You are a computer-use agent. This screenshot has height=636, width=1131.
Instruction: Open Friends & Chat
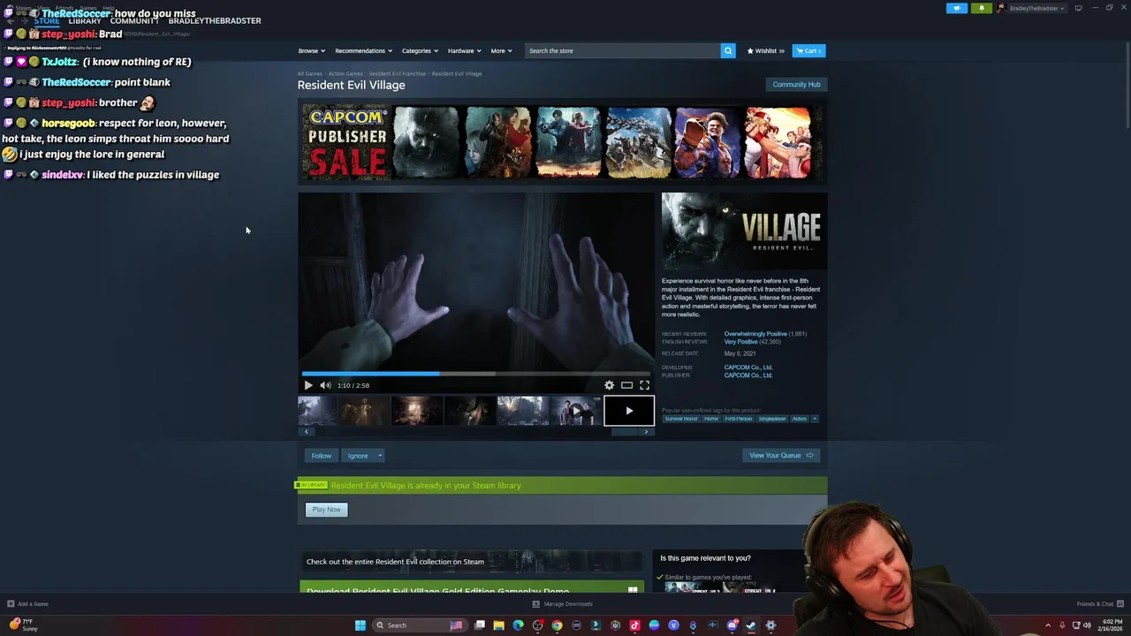point(1099,604)
